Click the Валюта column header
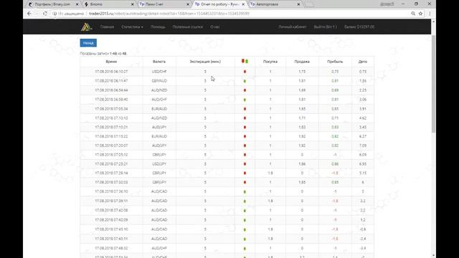459x258 pixels. tap(159, 62)
